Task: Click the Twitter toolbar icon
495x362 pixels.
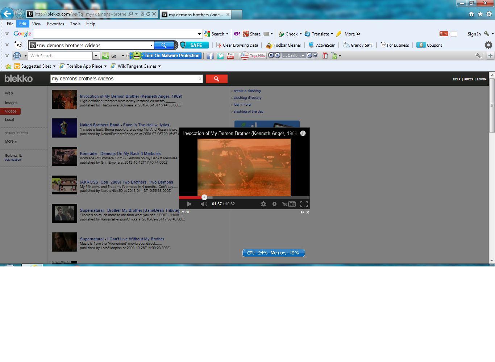Action: pos(220,56)
